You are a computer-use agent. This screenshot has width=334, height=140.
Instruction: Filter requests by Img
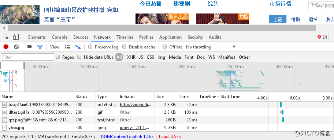pyautogui.click(x=161, y=57)
